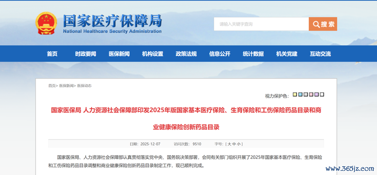Click the 医保动态 breadcrumb link
Image resolution: width=377 pixels, height=175 pixels.
pos(84,86)
